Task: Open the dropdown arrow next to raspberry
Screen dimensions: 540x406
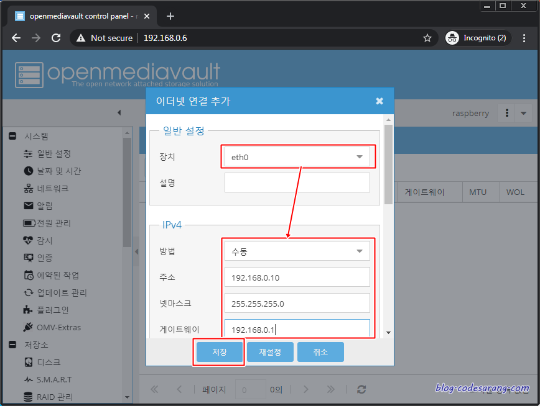Action: [x=523, y=113]
